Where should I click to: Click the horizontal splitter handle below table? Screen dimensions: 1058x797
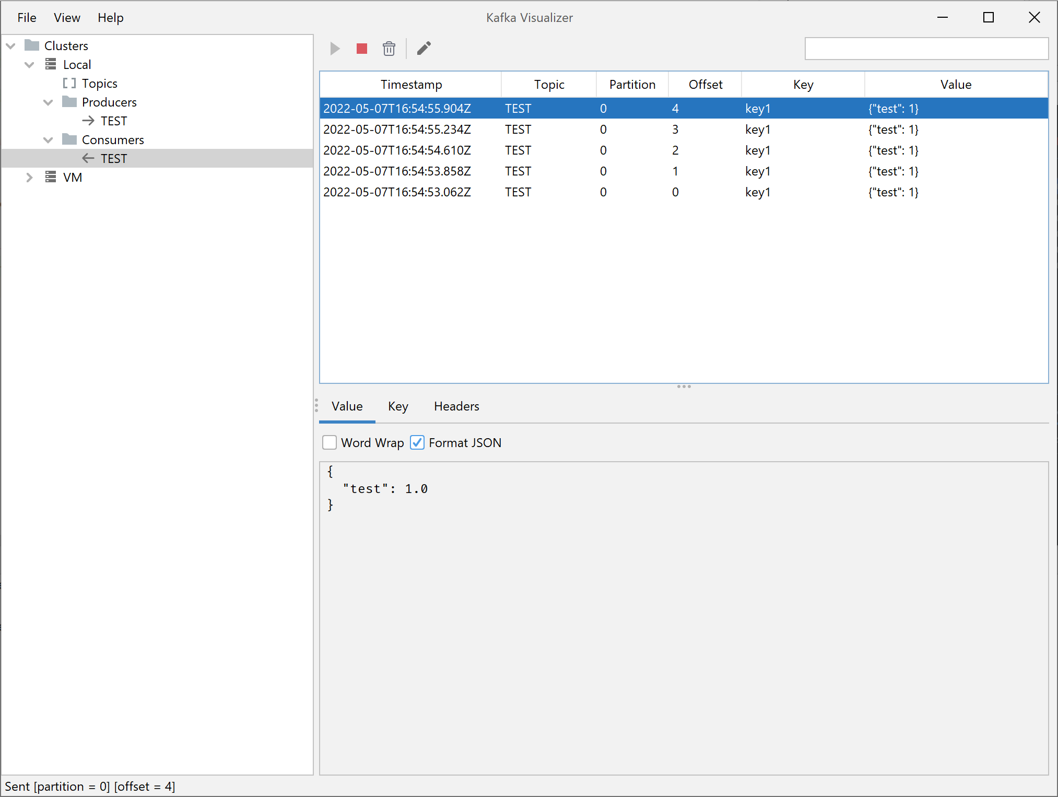click(x=684, y=386)
